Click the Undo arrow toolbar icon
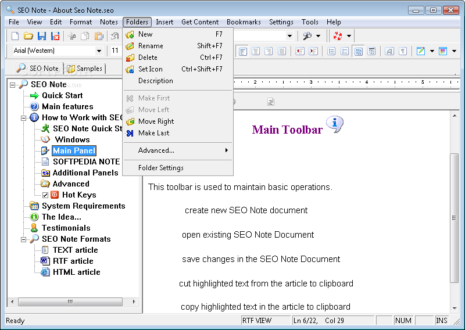Image resolution: width=465 pixels, height=330 pixels. point(115,36)
